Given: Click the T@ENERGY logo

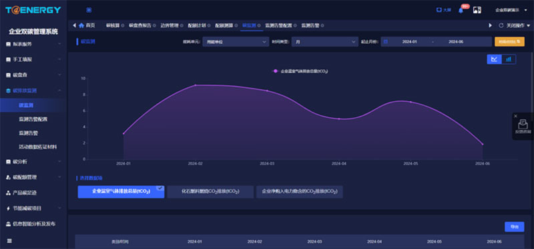Looking at the screenshot, I should (x=33, y=10).
